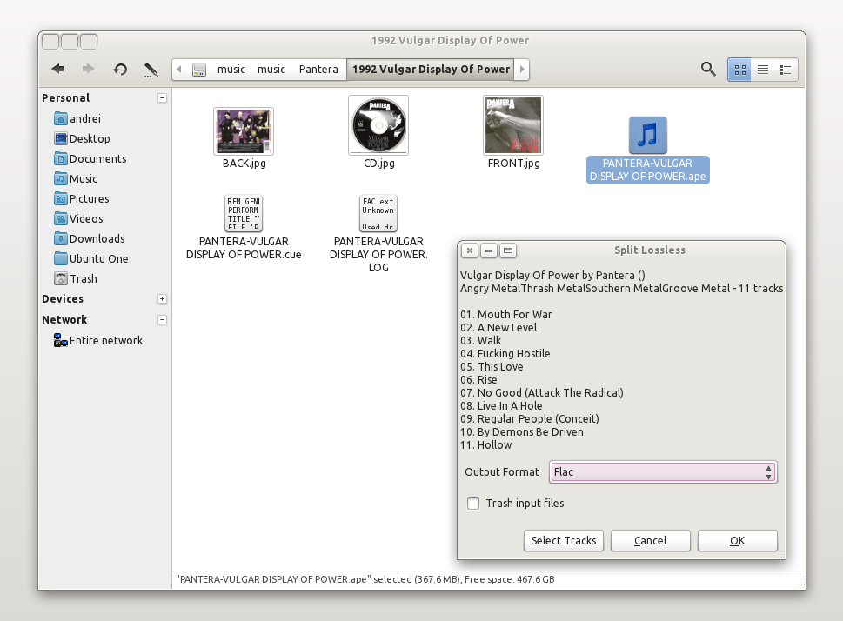Click track 09. Regular People (Conceit)
843x621 pixels.
click(x=530, y=419)
